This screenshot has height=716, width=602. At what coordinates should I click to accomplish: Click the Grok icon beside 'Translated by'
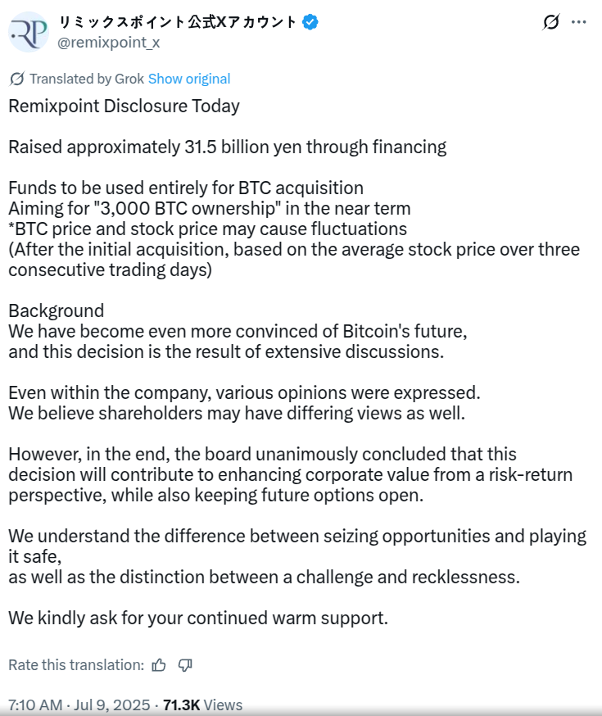click(x=16, y=79)
